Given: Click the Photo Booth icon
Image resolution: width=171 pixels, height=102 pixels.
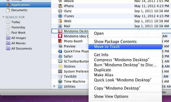Looking at the screenshot, I should pyautogui.click(x=60, y=41).
